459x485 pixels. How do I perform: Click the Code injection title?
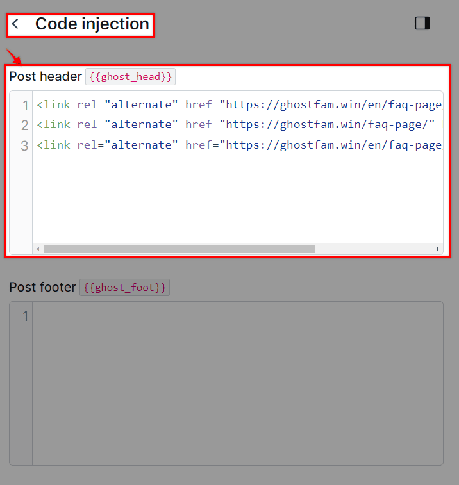pos(92,24)
